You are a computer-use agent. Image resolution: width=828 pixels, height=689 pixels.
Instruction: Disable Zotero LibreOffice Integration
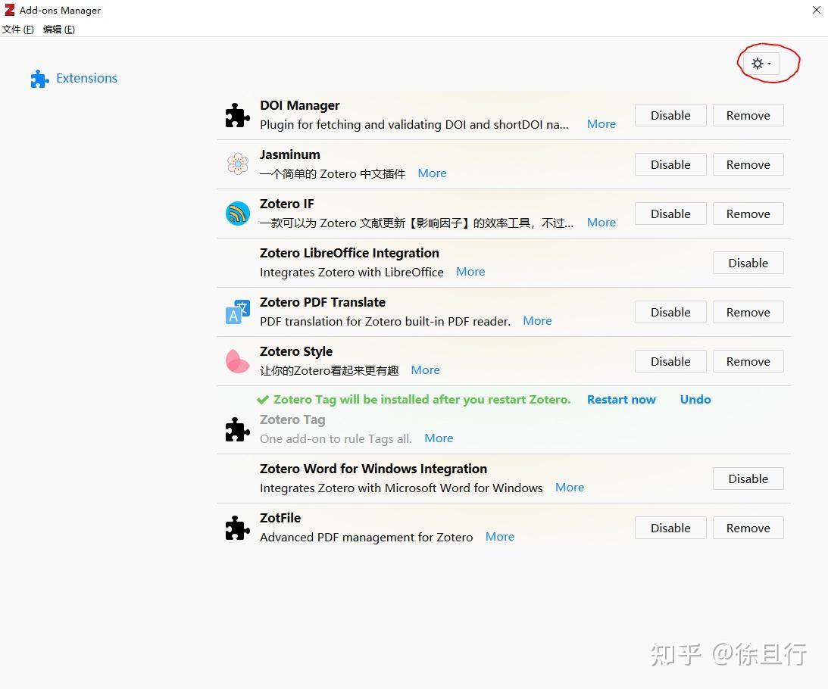point(748,263)
